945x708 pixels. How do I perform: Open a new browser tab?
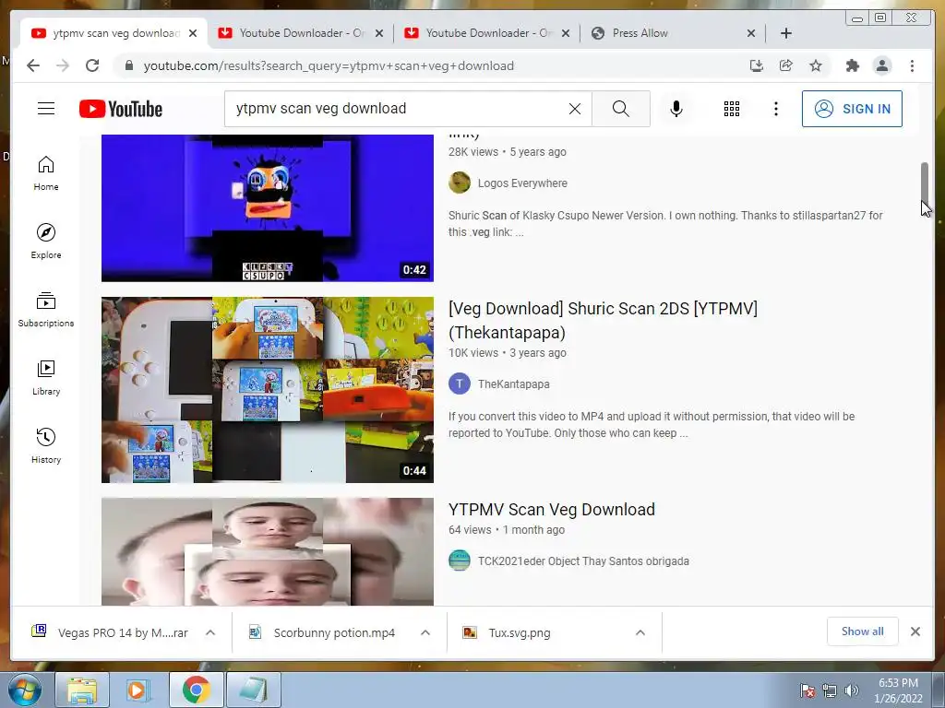[786, 33]
